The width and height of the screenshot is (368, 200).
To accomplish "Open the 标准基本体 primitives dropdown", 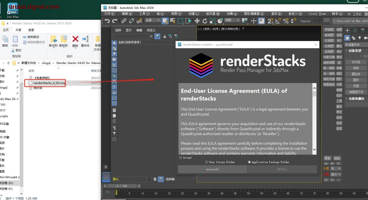I will (356, 45).
